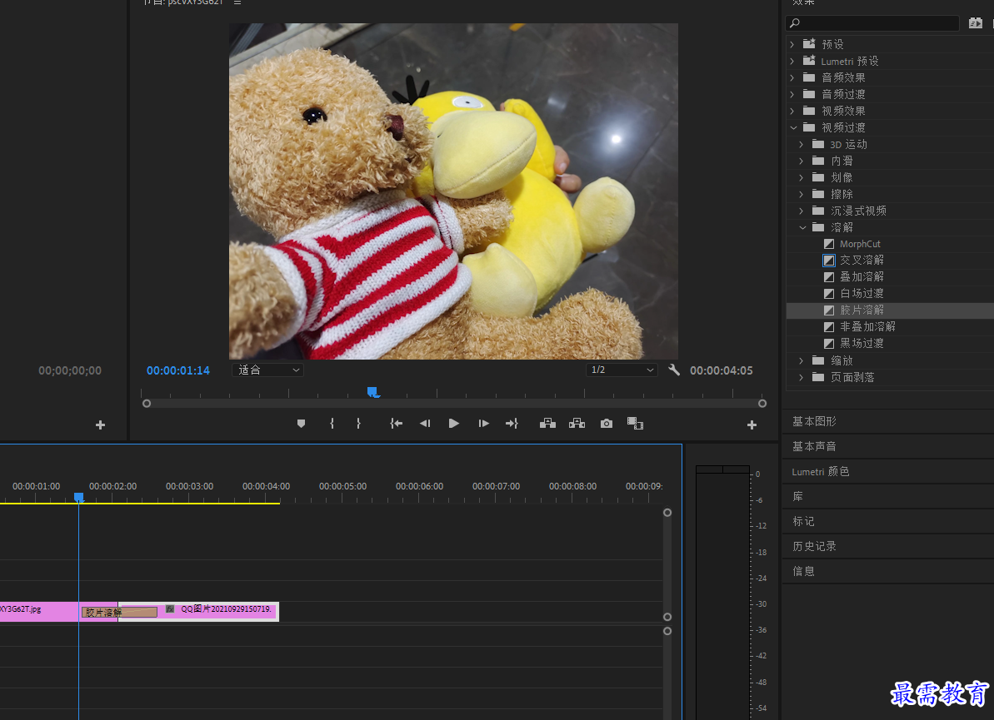Click the program monitor video preview
Screen dimensions: 994x720
(x=453, y=191)
